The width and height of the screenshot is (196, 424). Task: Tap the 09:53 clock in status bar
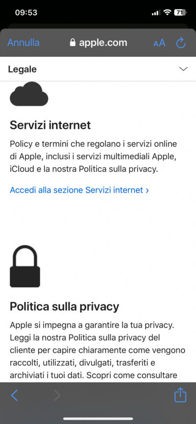click(26, 12)
